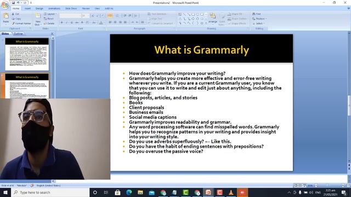Open PowerPoint Help question icon
The width and height of the screenshot is (351, 197).
(349, 9)
